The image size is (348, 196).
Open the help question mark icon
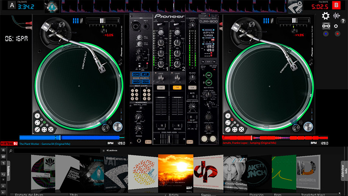pyautogui.click(x=343, y=21)
